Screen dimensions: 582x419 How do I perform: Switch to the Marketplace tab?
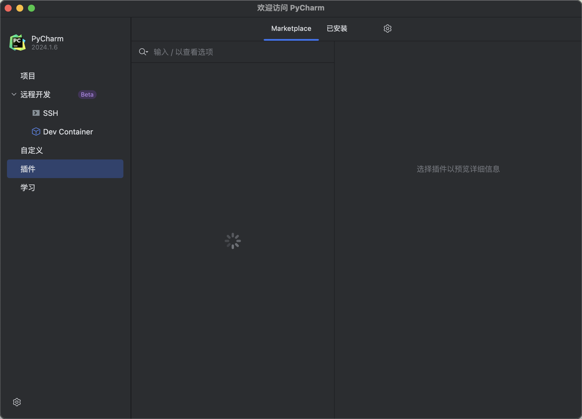[x=291, y=29]
